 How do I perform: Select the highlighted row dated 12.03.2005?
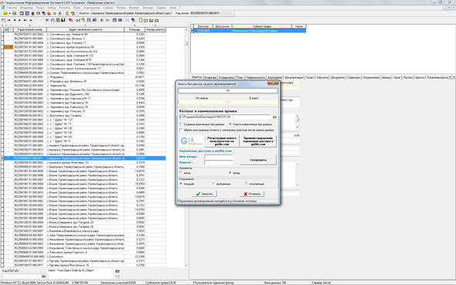click(250, 30)
